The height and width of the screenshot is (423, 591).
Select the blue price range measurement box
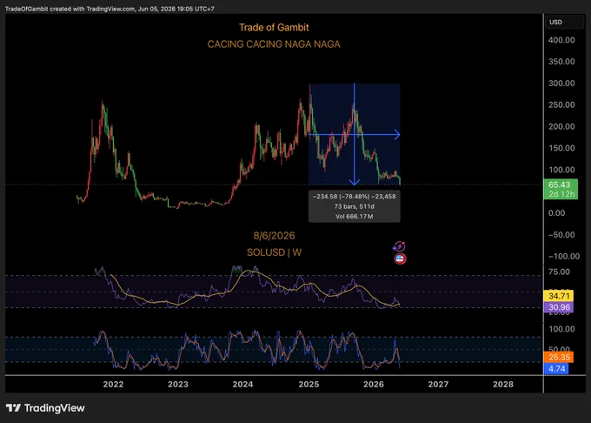click(x=355, y=134)
